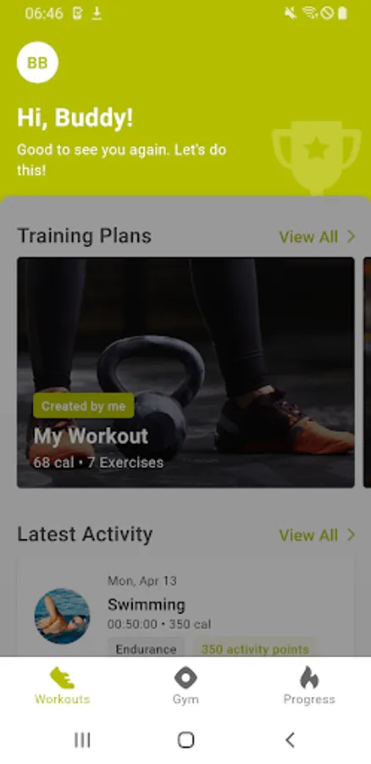
Task: Tap the Endurance tag chip
Action: click(146, 649)
